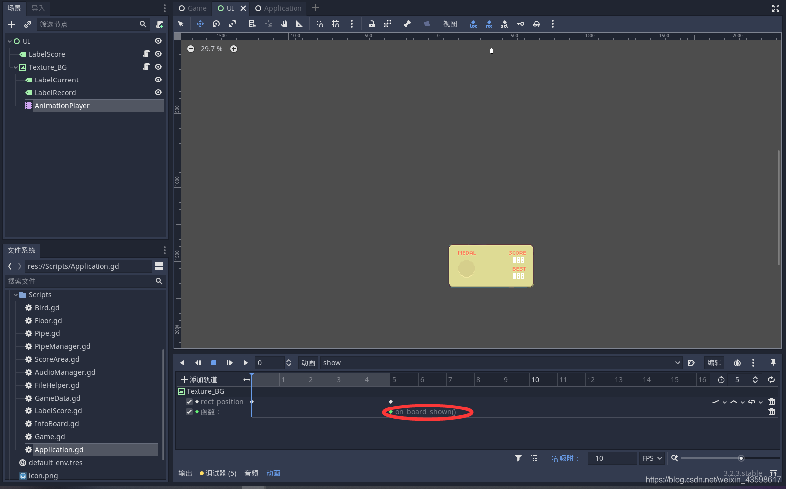The height and width of the screenshot is (489, 786).
Task: Open the 动画 animation tools button
Action: [x=308, y=363]
